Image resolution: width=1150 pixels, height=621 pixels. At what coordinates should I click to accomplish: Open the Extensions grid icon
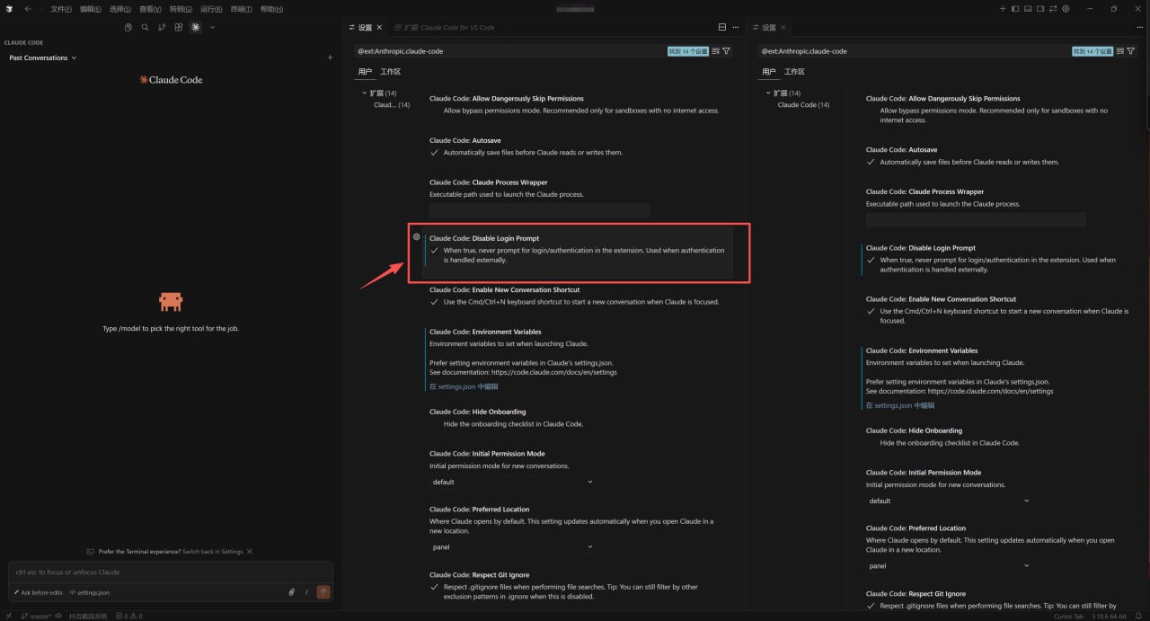179,27
